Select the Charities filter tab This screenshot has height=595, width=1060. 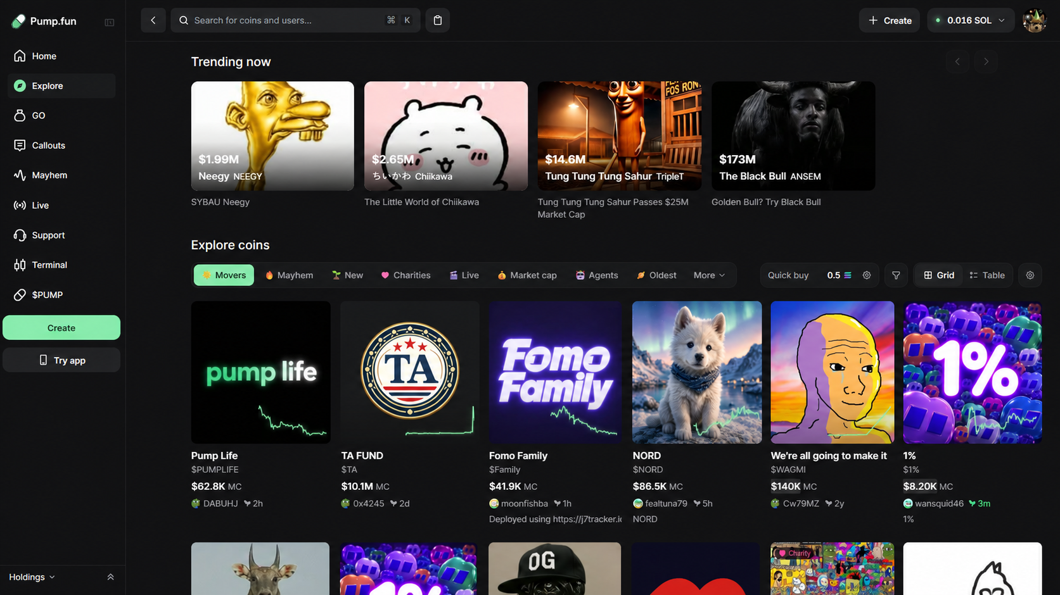coord(405,275)
